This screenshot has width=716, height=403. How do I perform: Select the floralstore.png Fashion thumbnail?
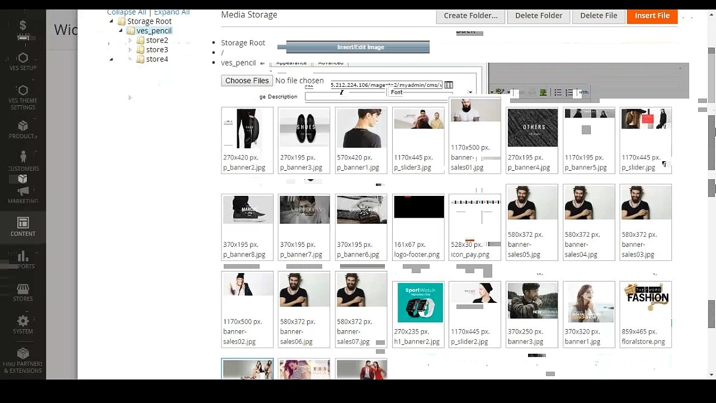pyautogui.click(x=646, y=315)
